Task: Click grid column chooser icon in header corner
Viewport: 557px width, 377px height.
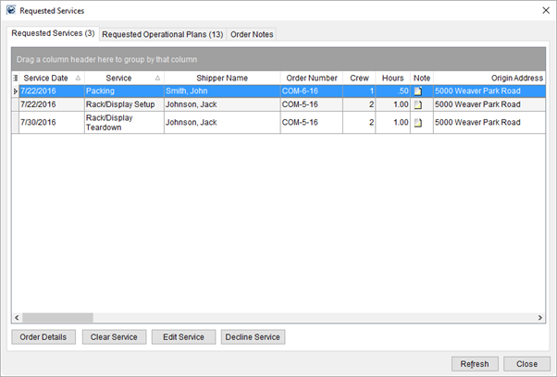Action: pyautogui.click(x=15, y=79)
